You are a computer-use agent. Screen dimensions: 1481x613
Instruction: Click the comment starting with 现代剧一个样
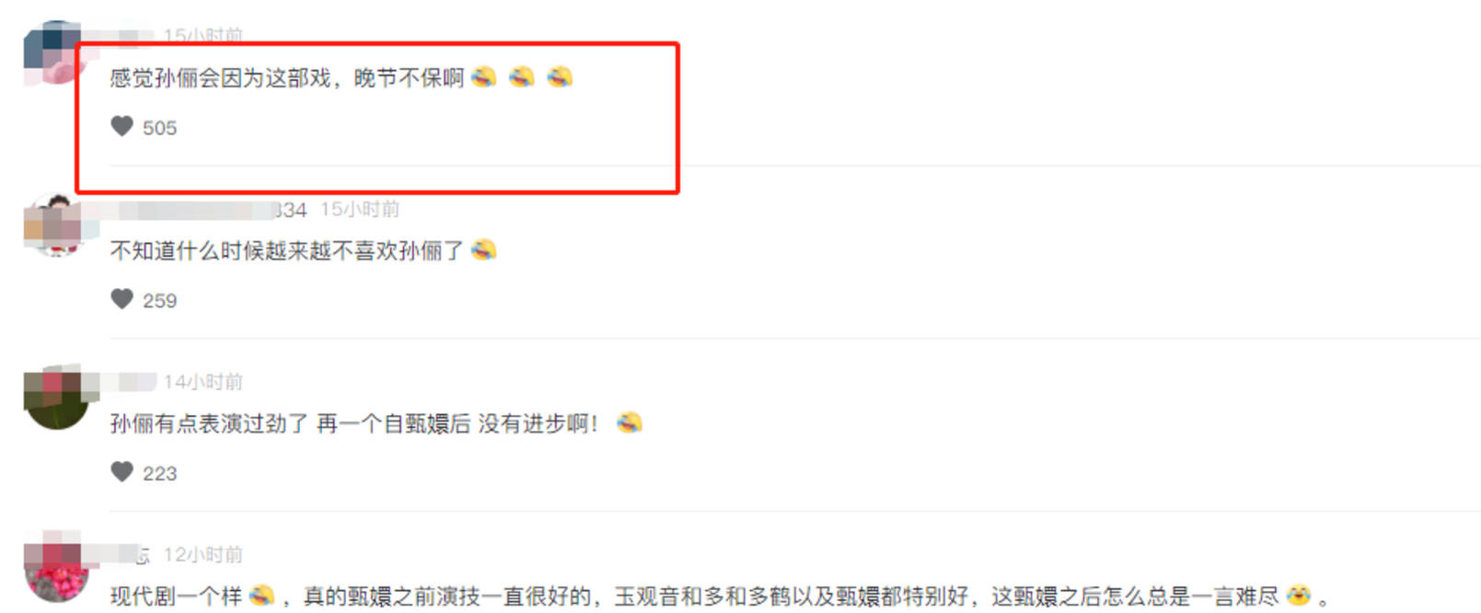(720, 596)
